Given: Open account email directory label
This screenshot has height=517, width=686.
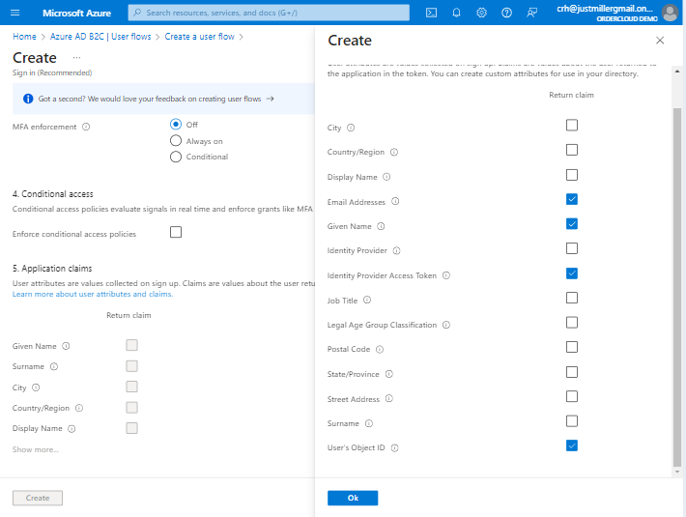Looking at the screenshot, I should pos(607,14).
